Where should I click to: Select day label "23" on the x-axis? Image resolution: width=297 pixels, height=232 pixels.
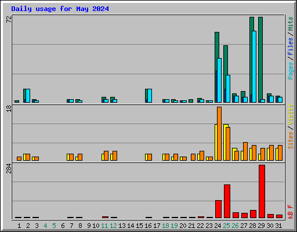[209, 226]
